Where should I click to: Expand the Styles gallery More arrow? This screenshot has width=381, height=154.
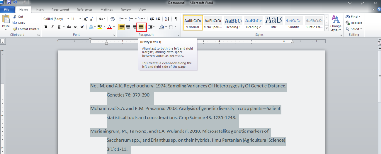pos(327,29)
